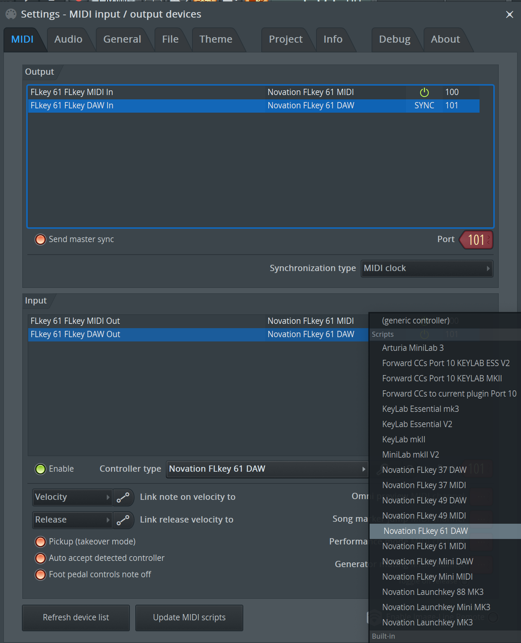Choose Forward CCs to current plugin Port 10
The width and height of the screenshot is (521, 643).
click(x=445, y=394)
